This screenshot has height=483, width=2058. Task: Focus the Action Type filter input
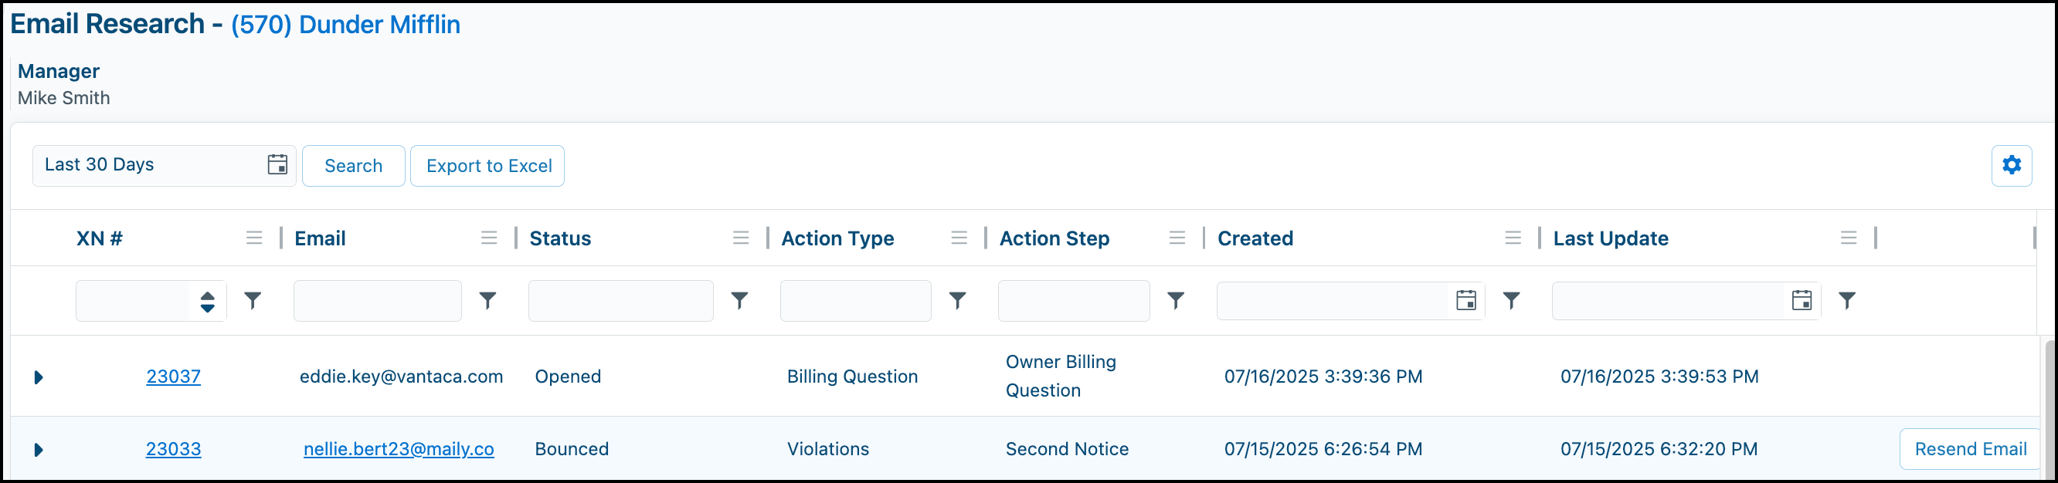coord(856,301)
